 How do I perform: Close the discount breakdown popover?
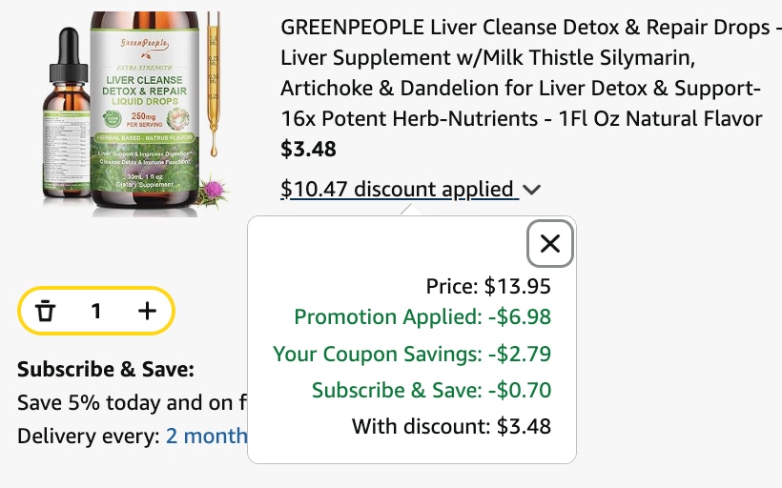tap(549, 244)
